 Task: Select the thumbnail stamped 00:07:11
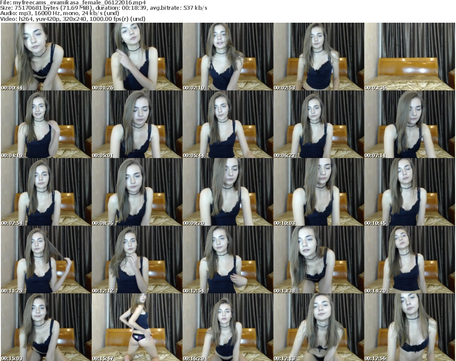(410, 124)
